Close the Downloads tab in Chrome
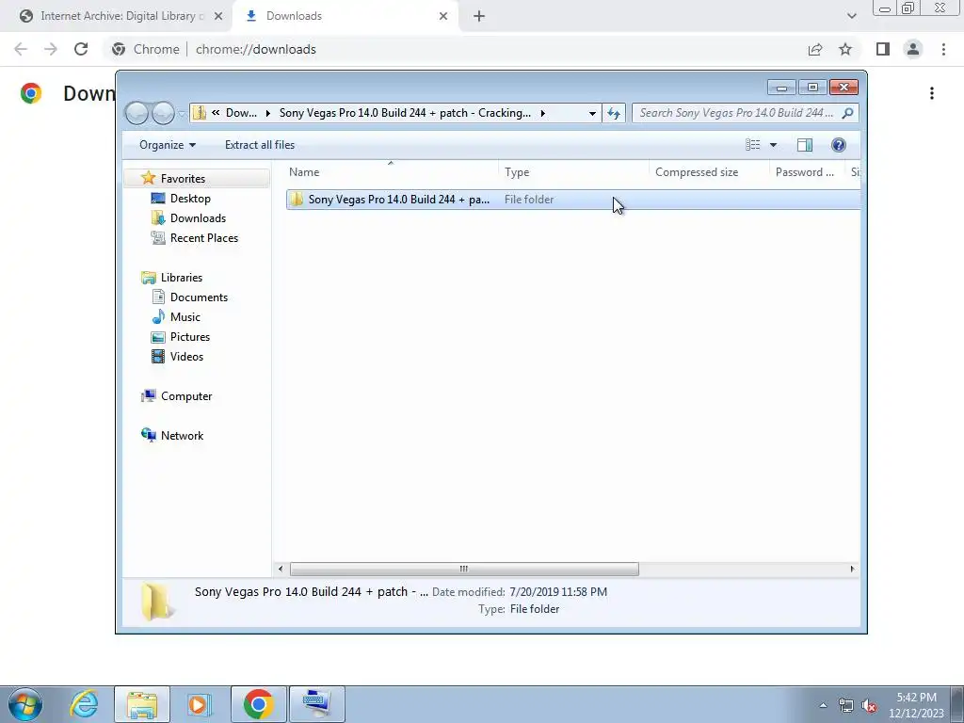 tap(443, 17)
